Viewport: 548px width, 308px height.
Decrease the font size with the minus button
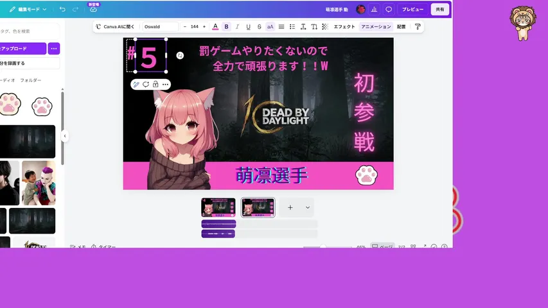(185, 26)
